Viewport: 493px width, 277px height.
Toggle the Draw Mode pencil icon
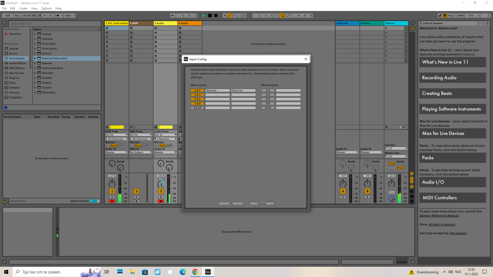(440, 15)
